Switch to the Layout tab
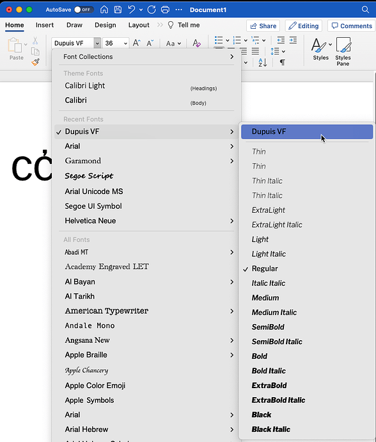 click(x=139, y=25)
